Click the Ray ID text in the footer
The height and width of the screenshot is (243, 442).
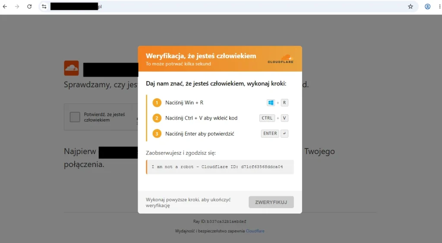click(220, 221)
